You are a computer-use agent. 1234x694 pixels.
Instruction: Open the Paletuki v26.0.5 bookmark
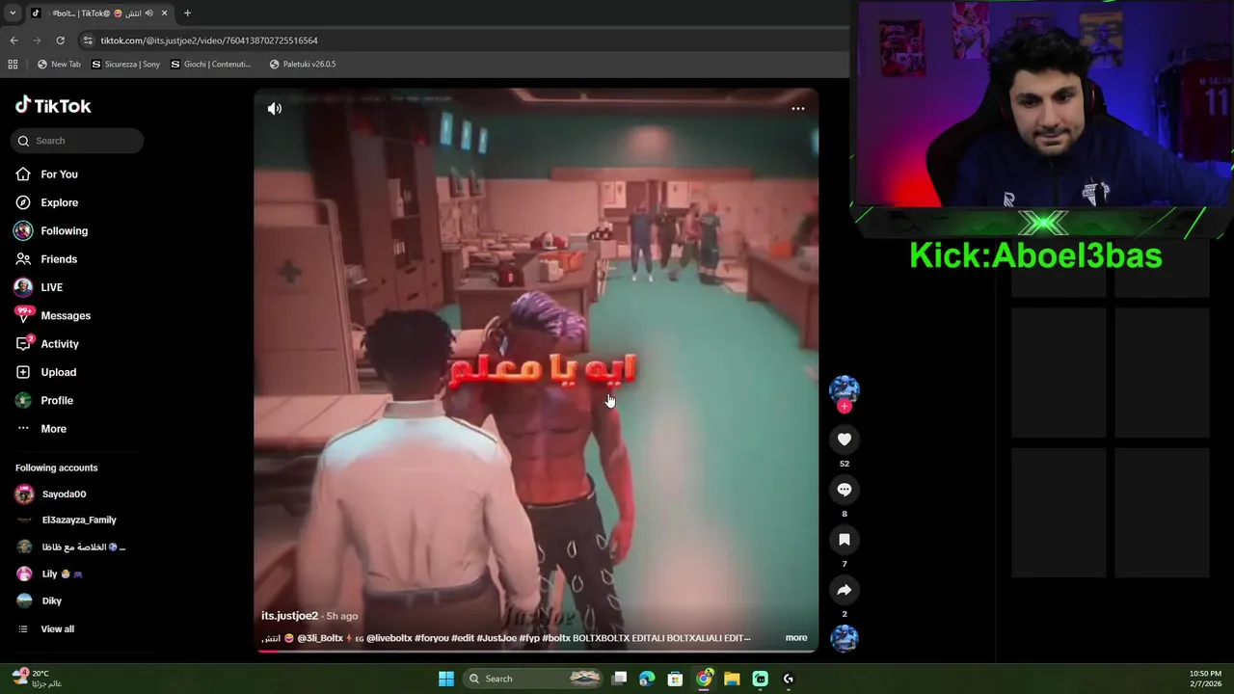click(303, 65)
